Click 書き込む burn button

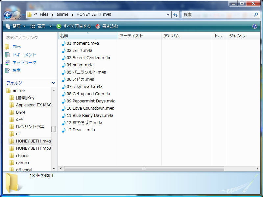pyautogui.click(x=107, y=26)
